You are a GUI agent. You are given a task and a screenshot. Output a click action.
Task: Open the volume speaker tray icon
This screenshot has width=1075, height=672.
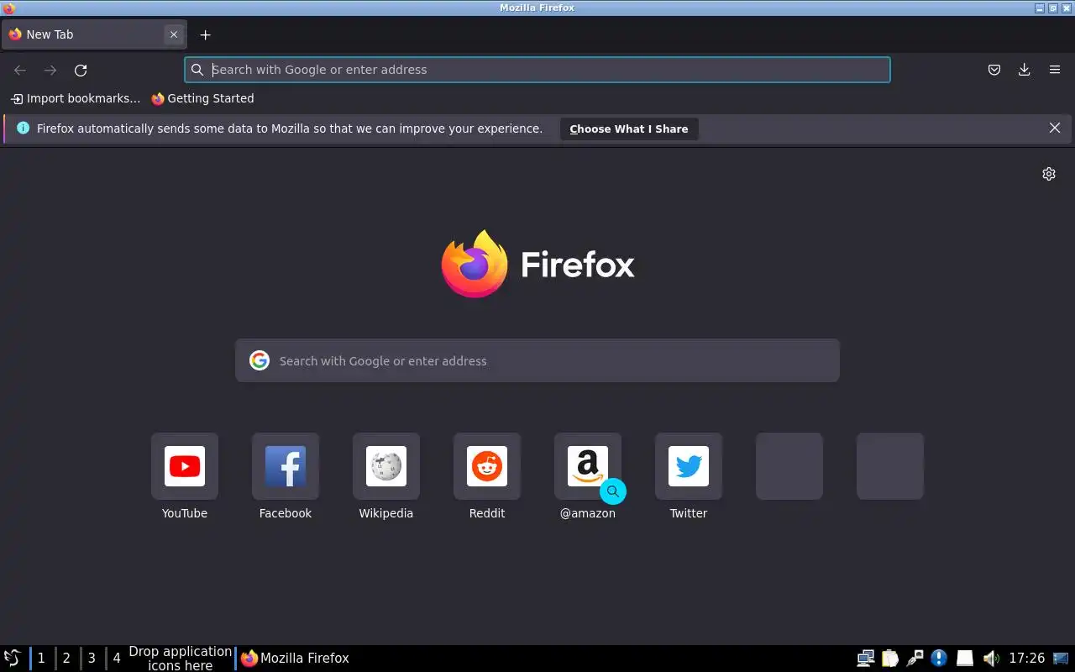point(991,659)
